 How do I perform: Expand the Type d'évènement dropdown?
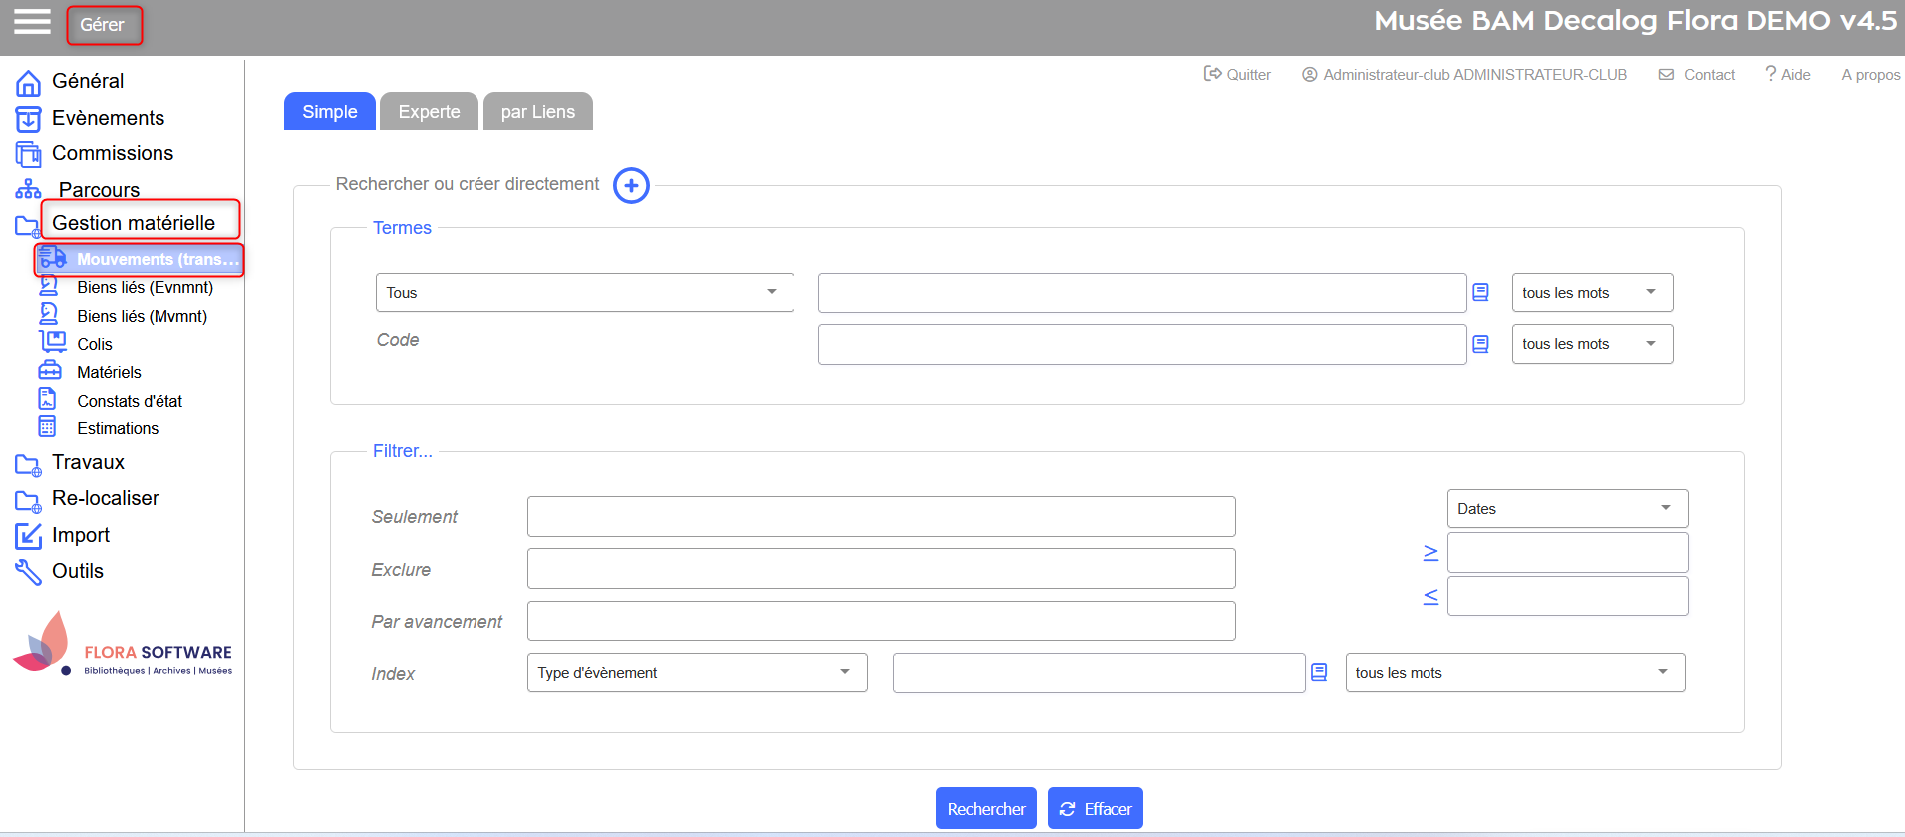coord(696,673)
